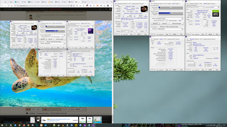Screen dimensions: 227x127
Task: Open a new browser tab with the plus
Action: point(92,2)
